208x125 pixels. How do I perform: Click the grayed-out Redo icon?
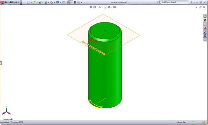63,2
